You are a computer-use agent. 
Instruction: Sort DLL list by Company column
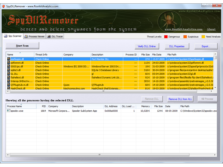[x=76, y=55]
